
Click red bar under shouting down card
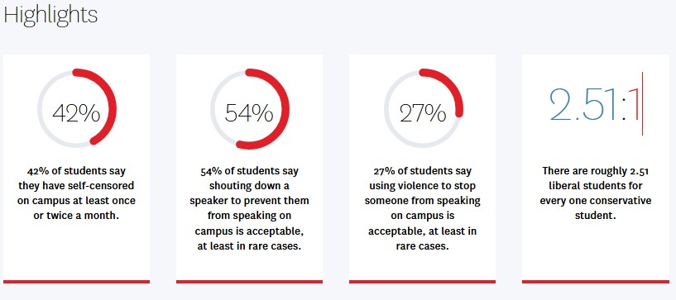click(249, 282)
